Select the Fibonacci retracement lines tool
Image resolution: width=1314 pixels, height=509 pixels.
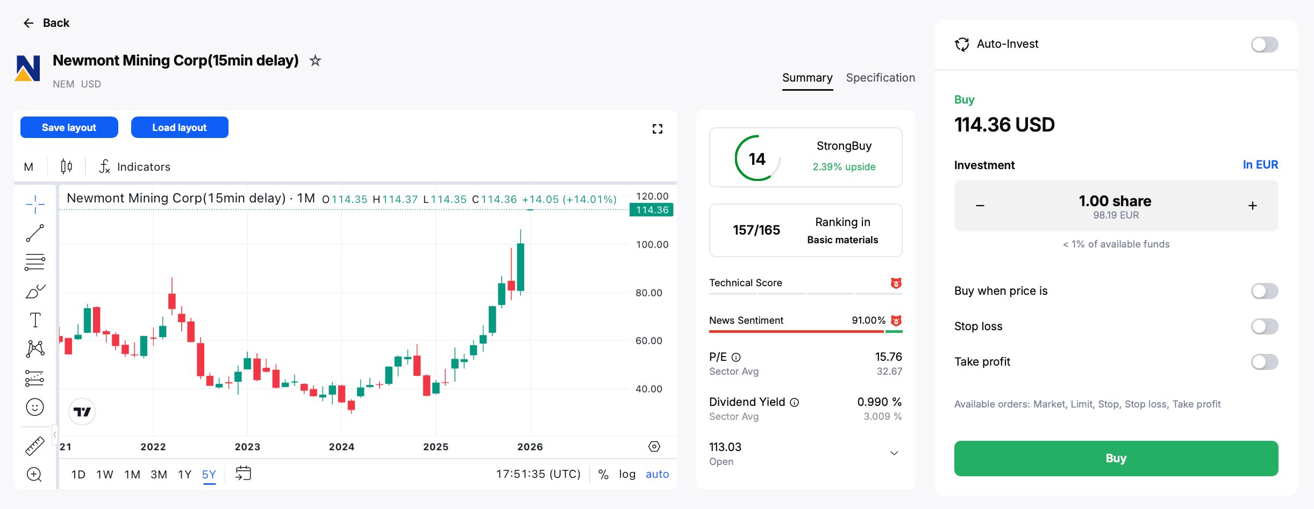tap(35, 262)
